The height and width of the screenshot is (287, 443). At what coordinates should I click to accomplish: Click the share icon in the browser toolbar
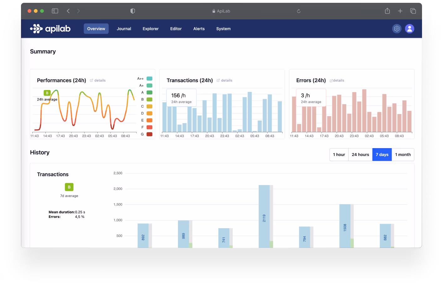tap(387, 11)
